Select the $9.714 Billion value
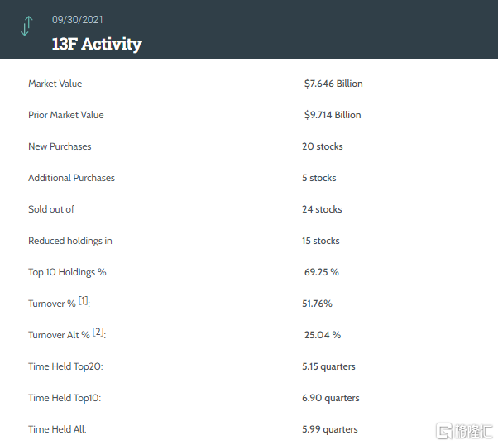 (333, 115)
